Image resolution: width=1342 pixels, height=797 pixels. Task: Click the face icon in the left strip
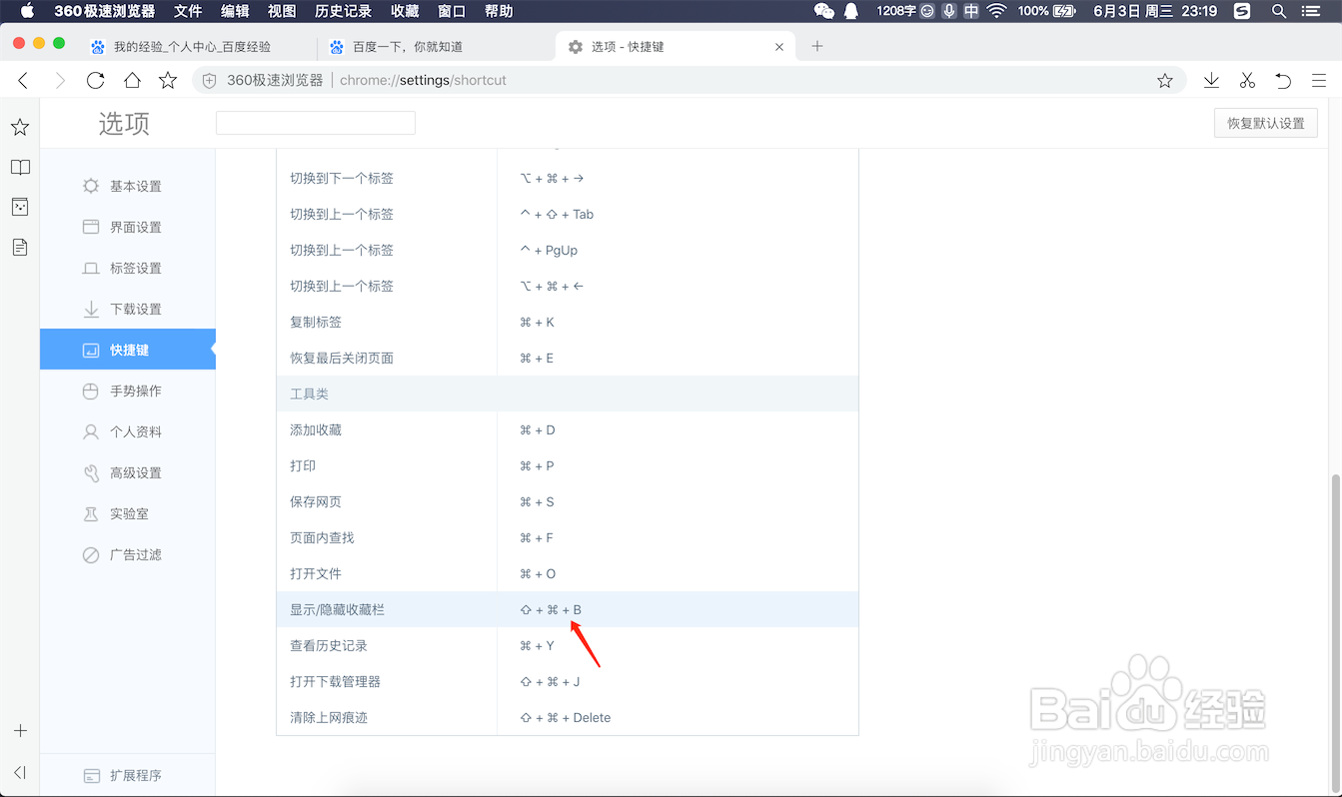click(x=20, y=207)
